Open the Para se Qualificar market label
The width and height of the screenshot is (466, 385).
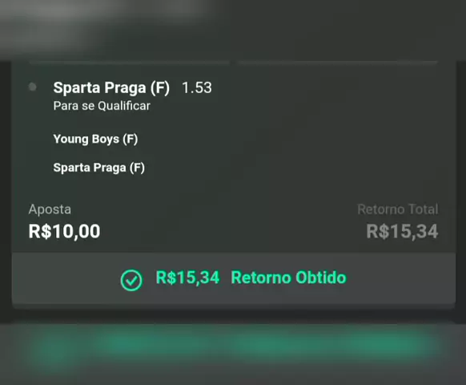(102, 106)
